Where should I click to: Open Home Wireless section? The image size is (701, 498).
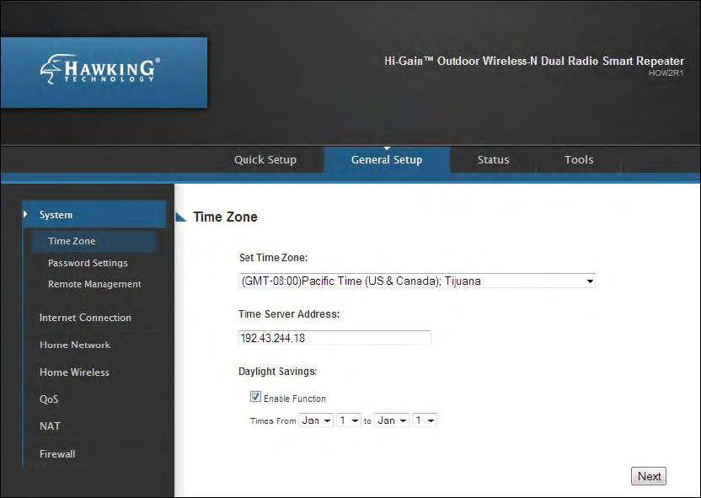coord(74,372)
